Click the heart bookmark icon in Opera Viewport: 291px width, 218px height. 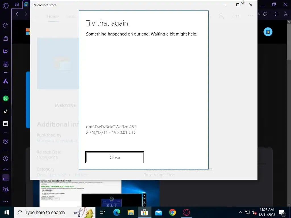(265, 14)
